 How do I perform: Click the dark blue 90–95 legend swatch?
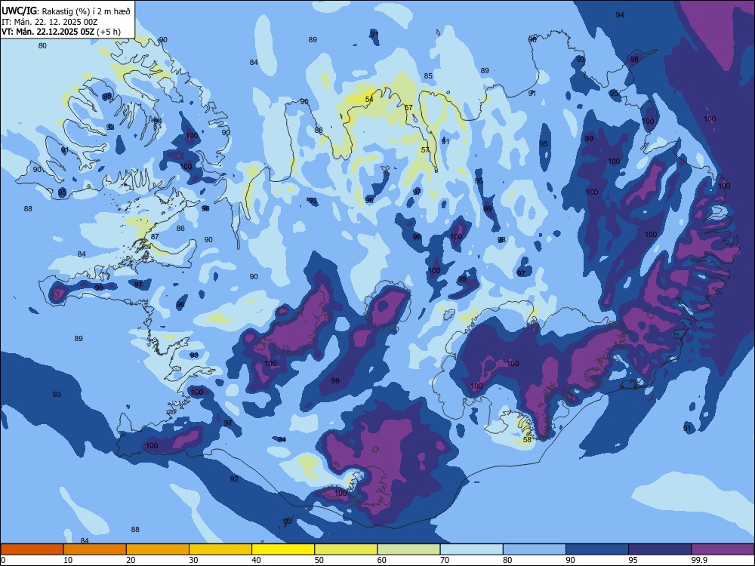coord(597,549)
